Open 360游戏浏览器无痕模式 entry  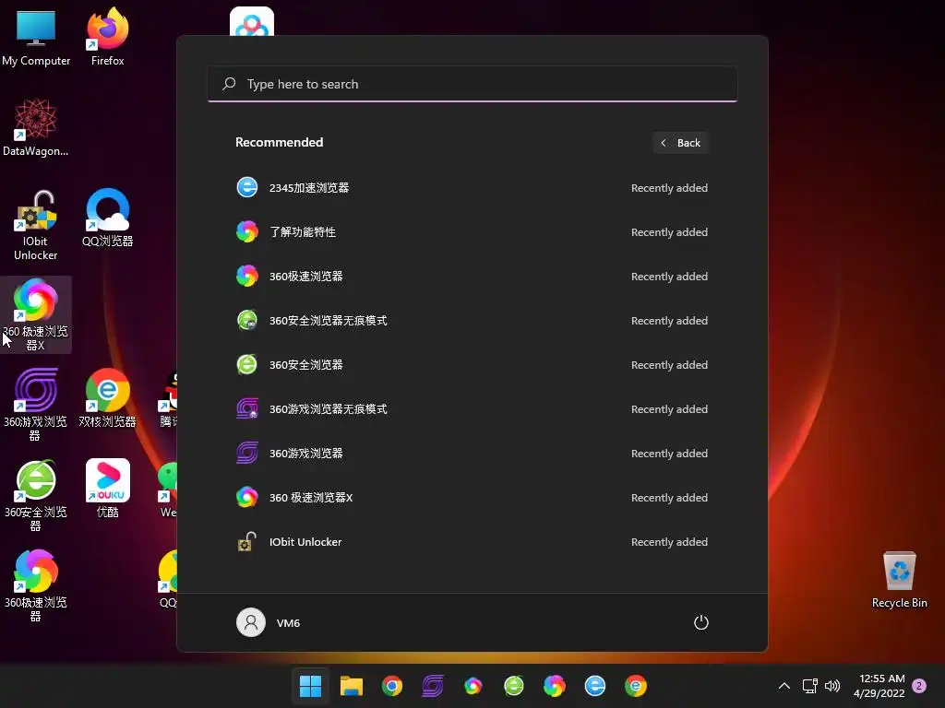pos(472,408)
